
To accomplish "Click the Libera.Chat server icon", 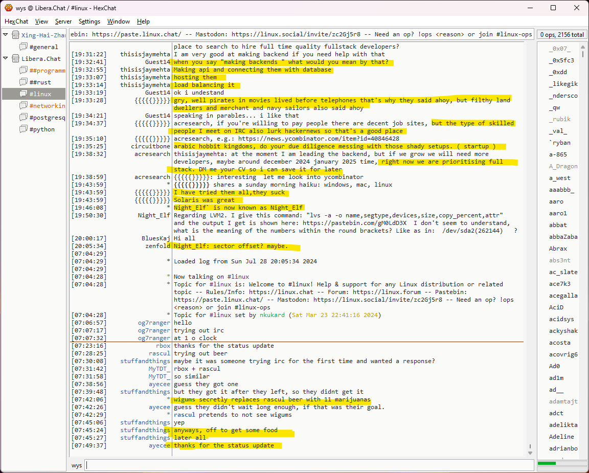I will [x=15, y=59].
